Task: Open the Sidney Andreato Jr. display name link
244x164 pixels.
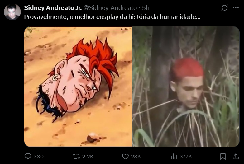Action: click(x=53, y=8)
